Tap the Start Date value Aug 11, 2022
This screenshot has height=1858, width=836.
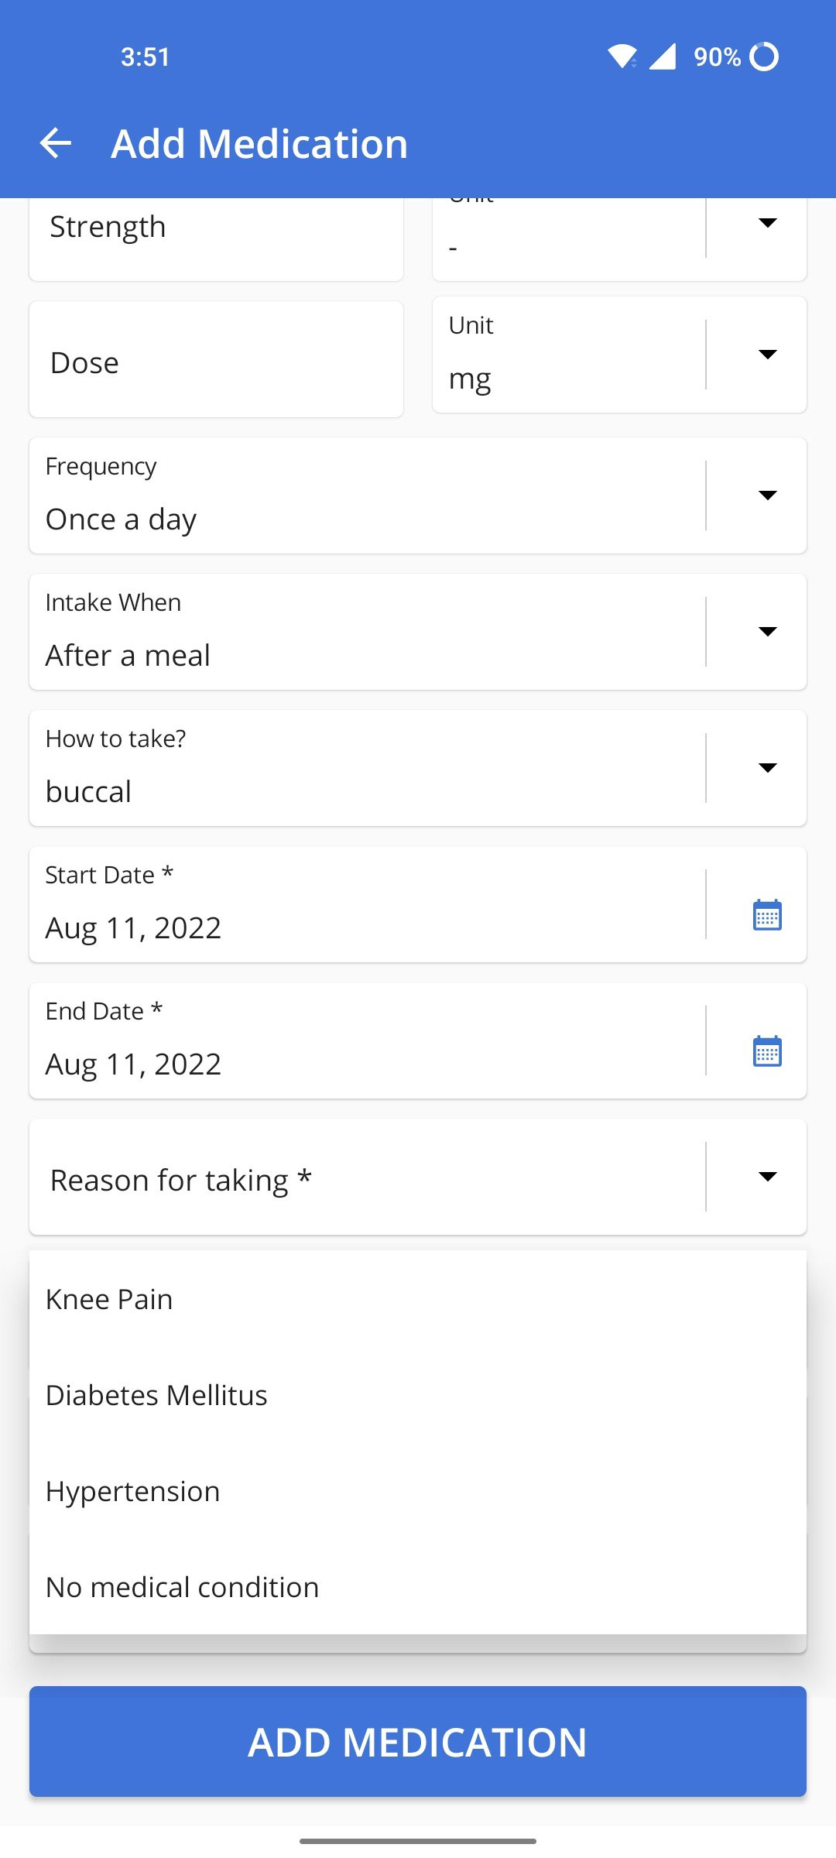point(134,927)
